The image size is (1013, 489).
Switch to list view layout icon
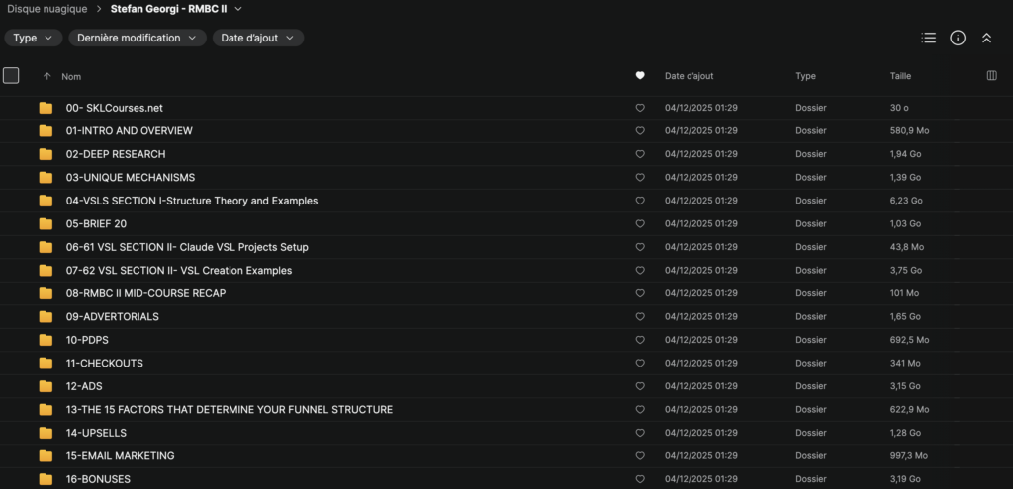pos(928,38)
